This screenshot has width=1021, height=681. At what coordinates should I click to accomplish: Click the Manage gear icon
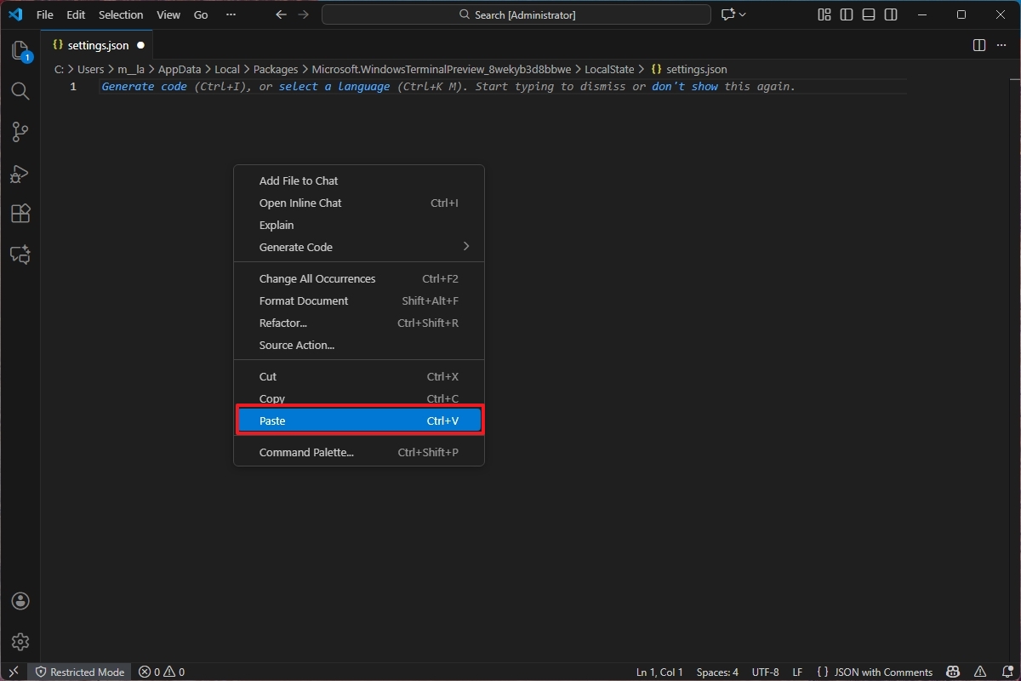pyautogui.click(x=20, y=642)
